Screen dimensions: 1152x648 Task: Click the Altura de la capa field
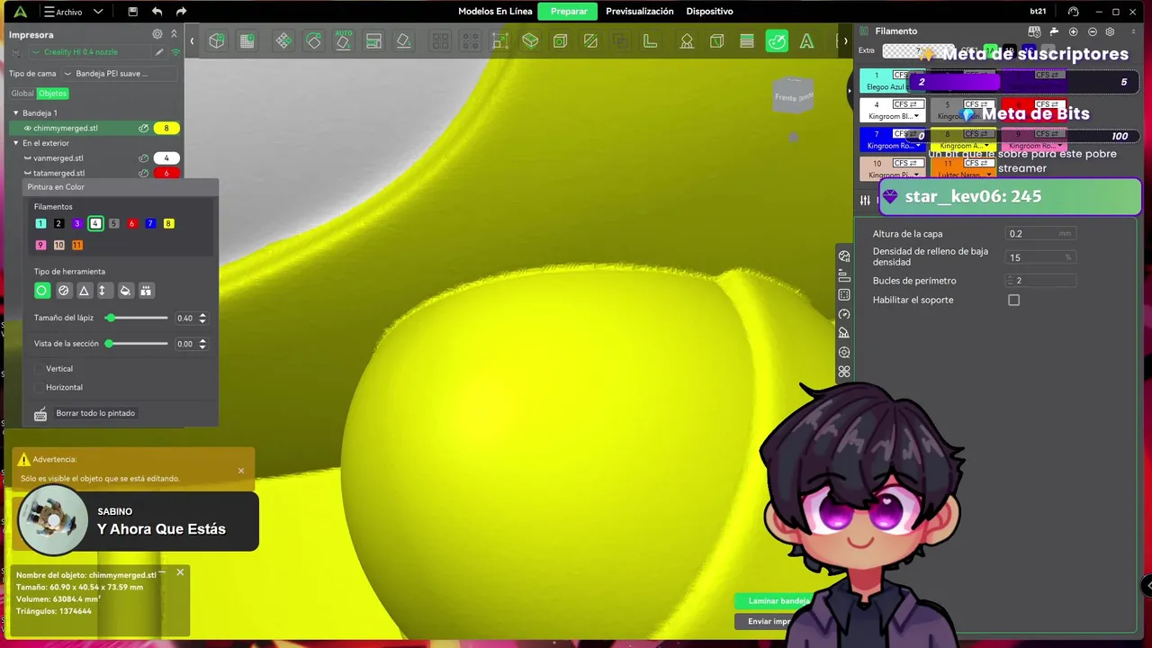pyautogui.click(x=1039, y=234)
